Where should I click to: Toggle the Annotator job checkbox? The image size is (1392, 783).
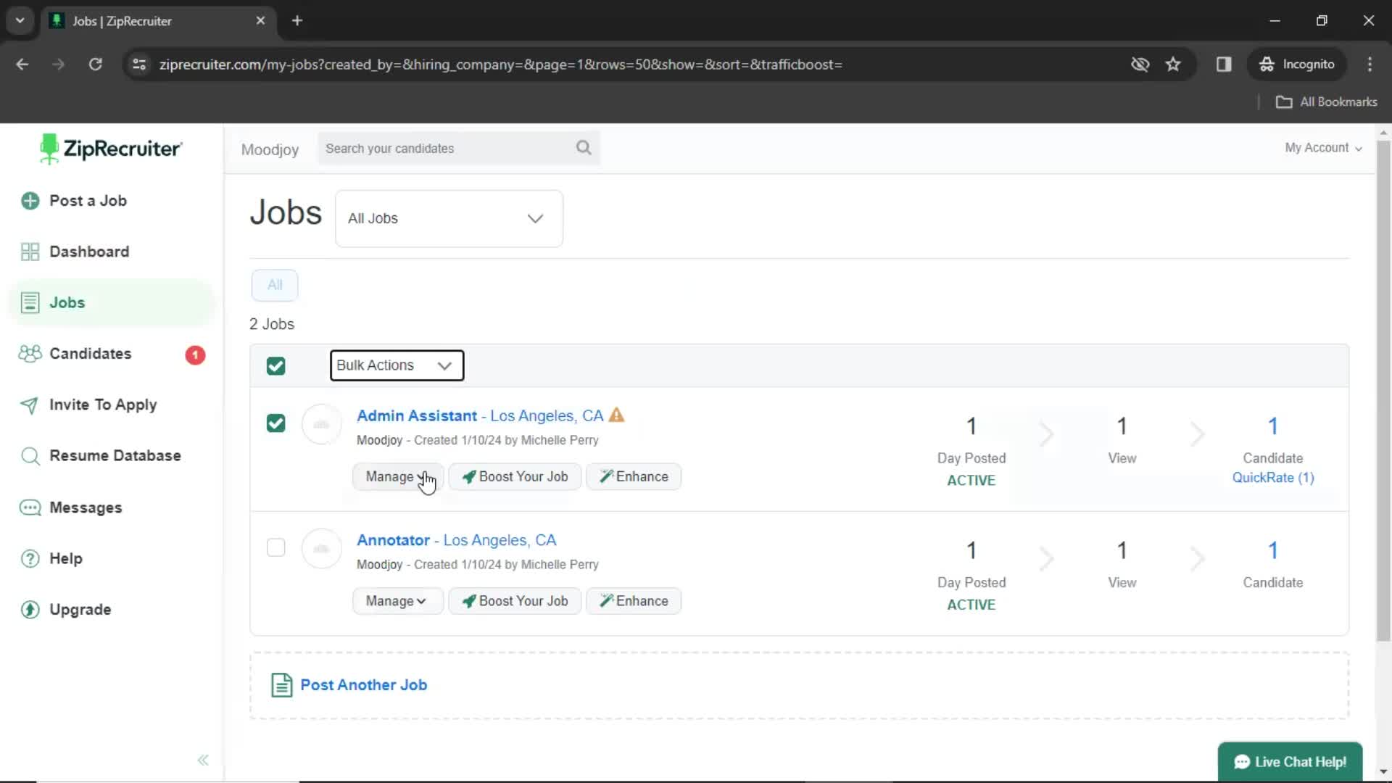coord(276,547)
